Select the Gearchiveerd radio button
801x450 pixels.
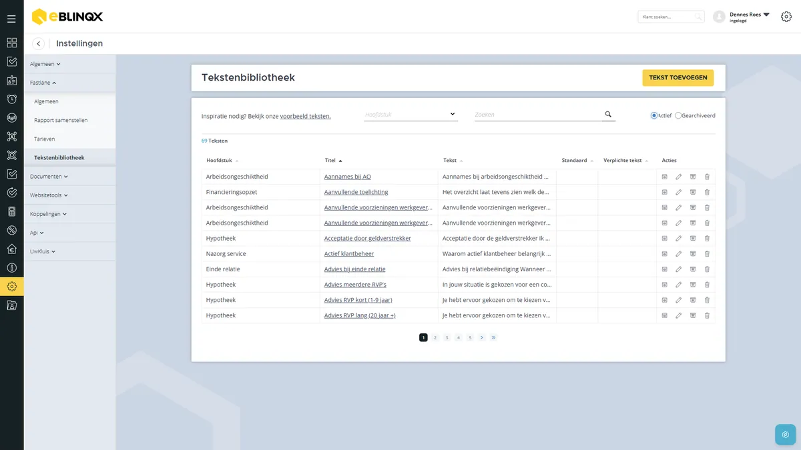tap(678, 115)
